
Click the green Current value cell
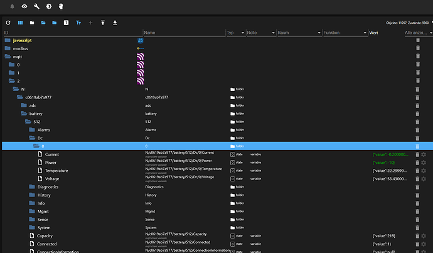390,154
